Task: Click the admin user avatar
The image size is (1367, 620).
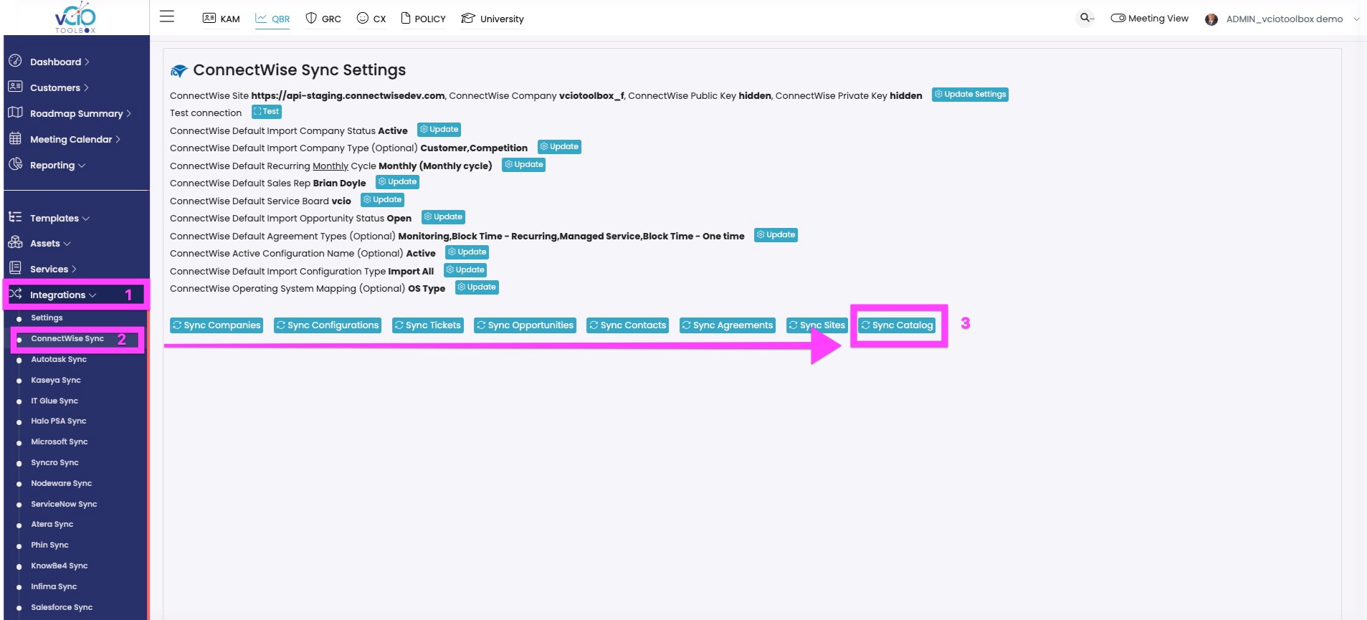Action: (1211, 19)
